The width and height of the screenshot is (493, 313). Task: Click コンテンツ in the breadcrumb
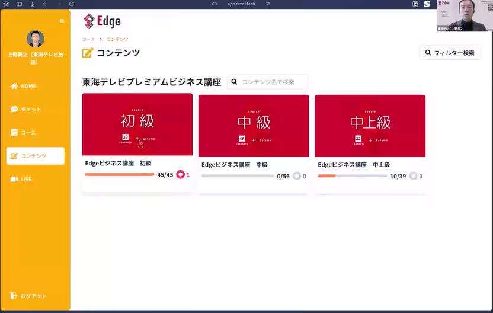[117, 39]
